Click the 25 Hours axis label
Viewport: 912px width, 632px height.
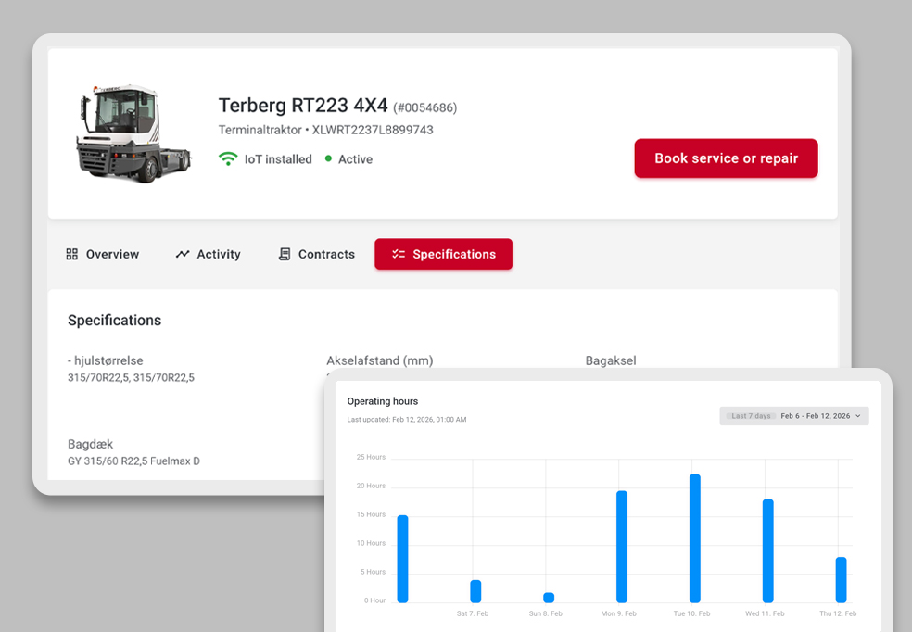click(371, 457)
